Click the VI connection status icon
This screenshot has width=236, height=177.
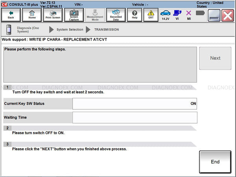click(x=177, y=15)
